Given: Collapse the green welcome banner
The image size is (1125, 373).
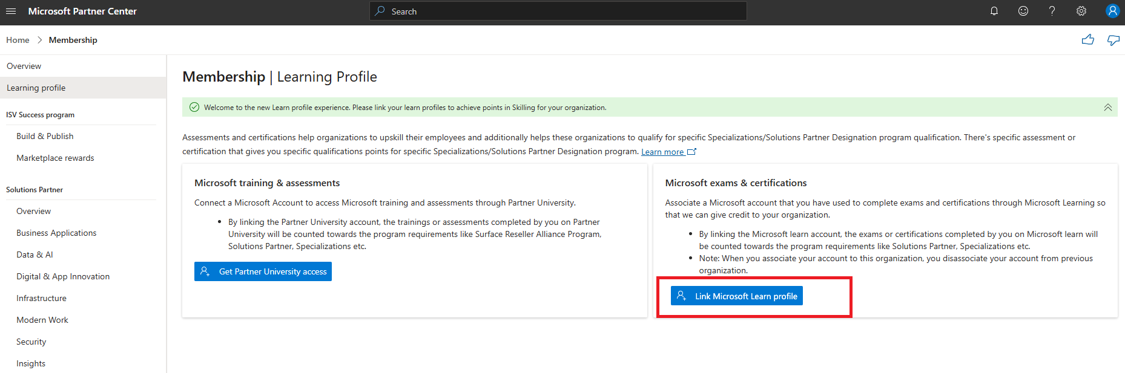Looking at the screenshot, I should pyautogui.click(x=1107, y=108).
